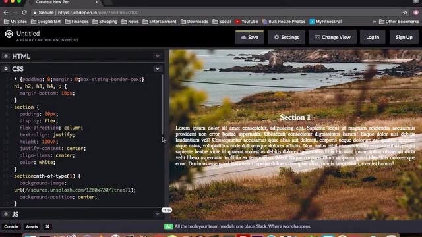This screenshot has height=237, width=422.
Task: Click the unsplash url CSS line
Action: coord(75,190)
